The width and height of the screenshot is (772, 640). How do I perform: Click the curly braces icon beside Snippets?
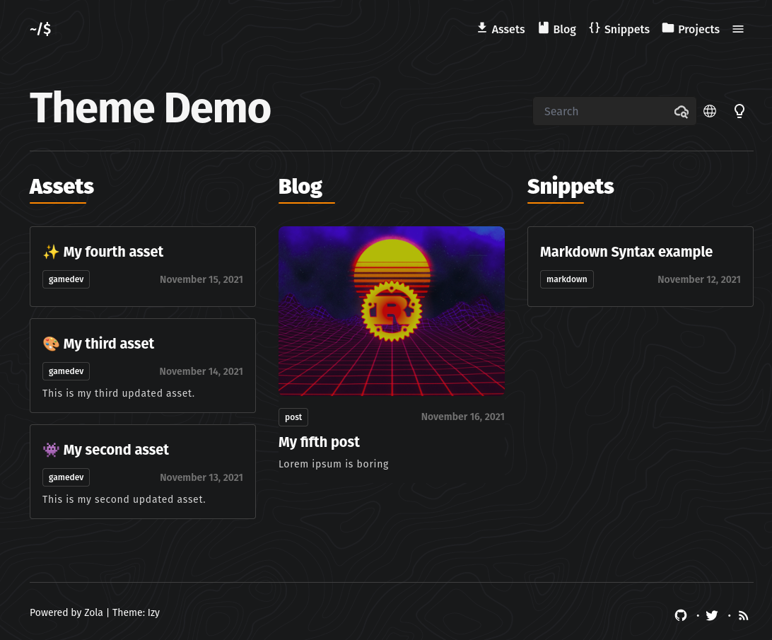(x=595, y=28)
